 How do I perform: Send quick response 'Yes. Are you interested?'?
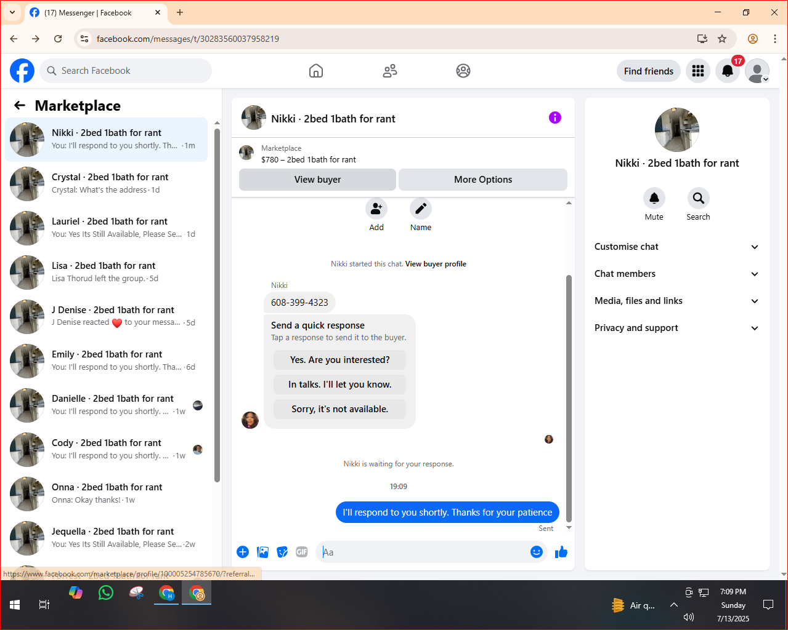340,360
